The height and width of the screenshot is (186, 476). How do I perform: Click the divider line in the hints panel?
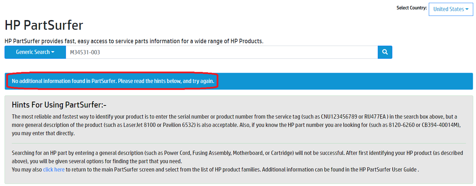coord(239,143)
